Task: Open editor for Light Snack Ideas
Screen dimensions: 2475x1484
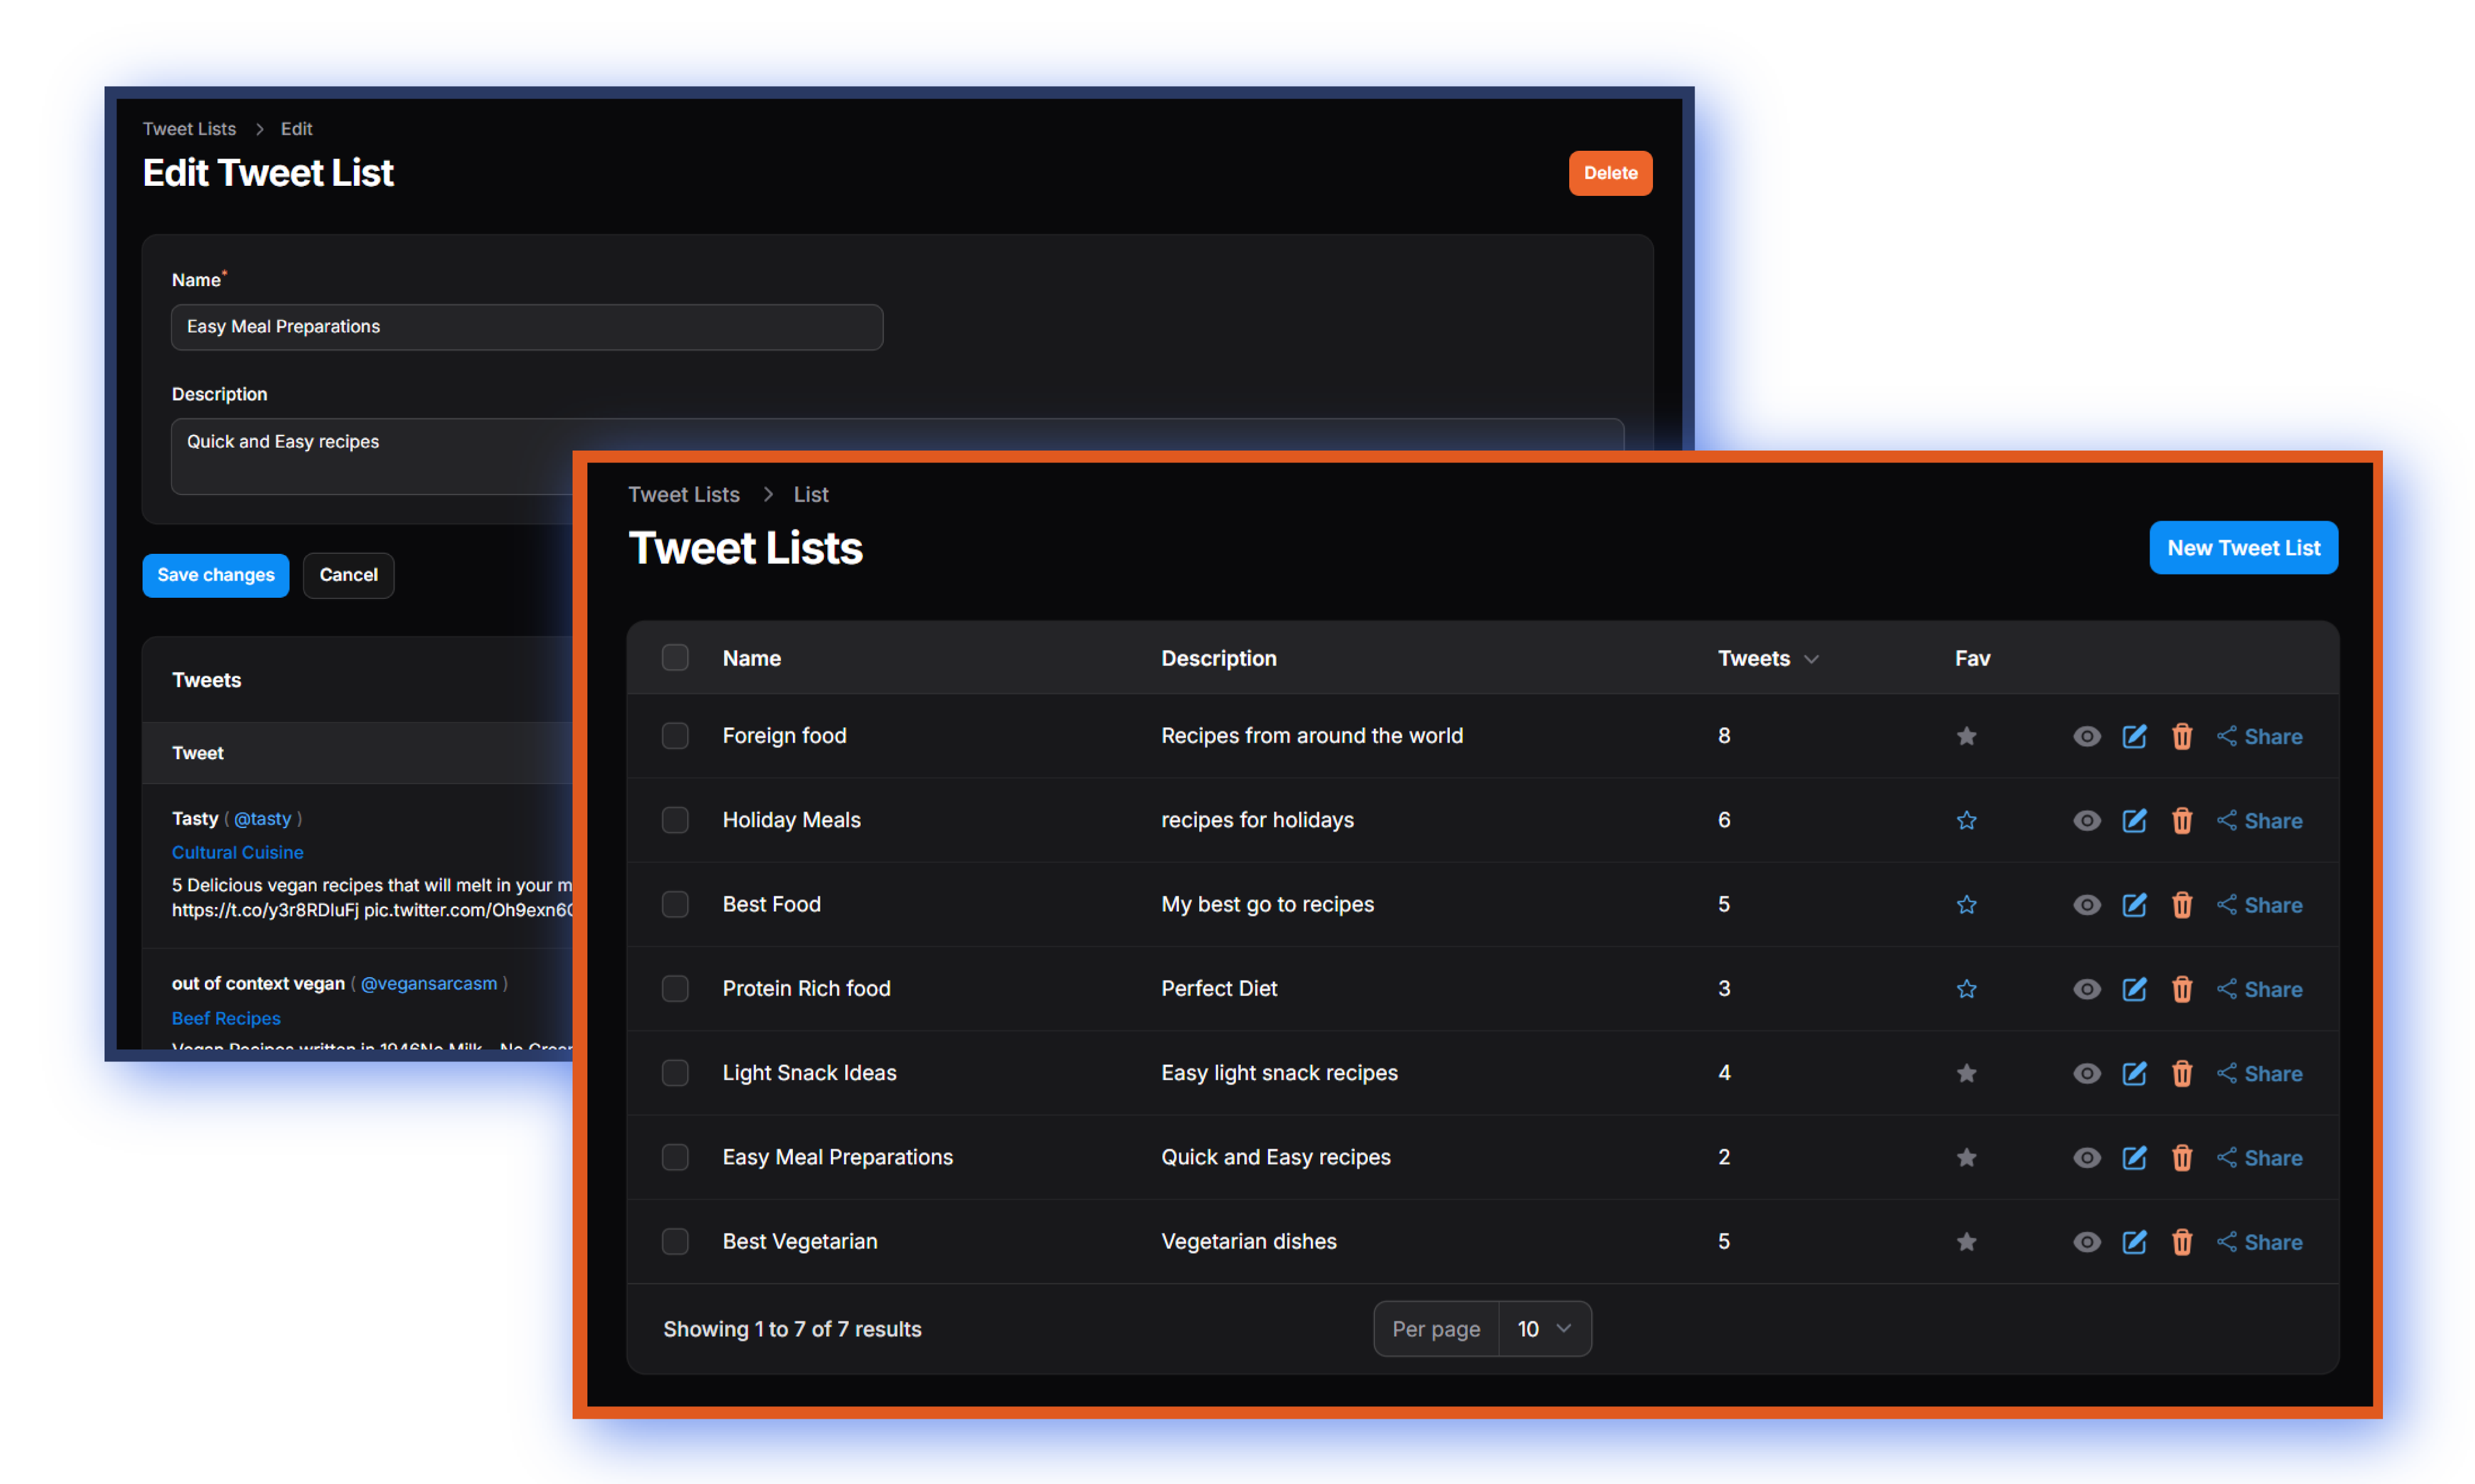Action: click(2134, 1073)
